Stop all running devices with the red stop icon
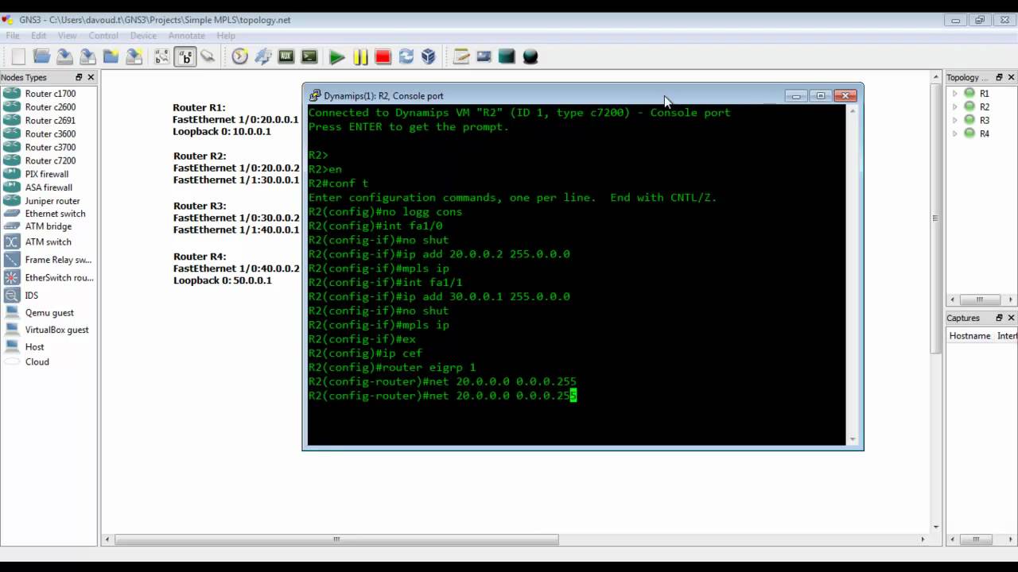This screenshot has width=1018, height=572. coord(383,56)
